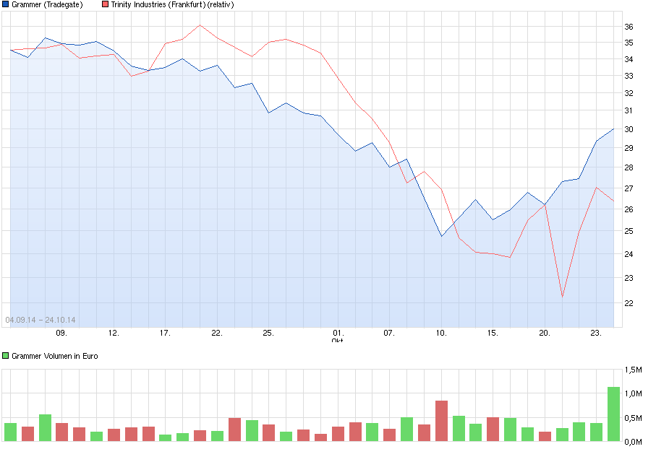Click the 26 price axis label
Viewport: 656px width, 449px height.
[629, 209]
